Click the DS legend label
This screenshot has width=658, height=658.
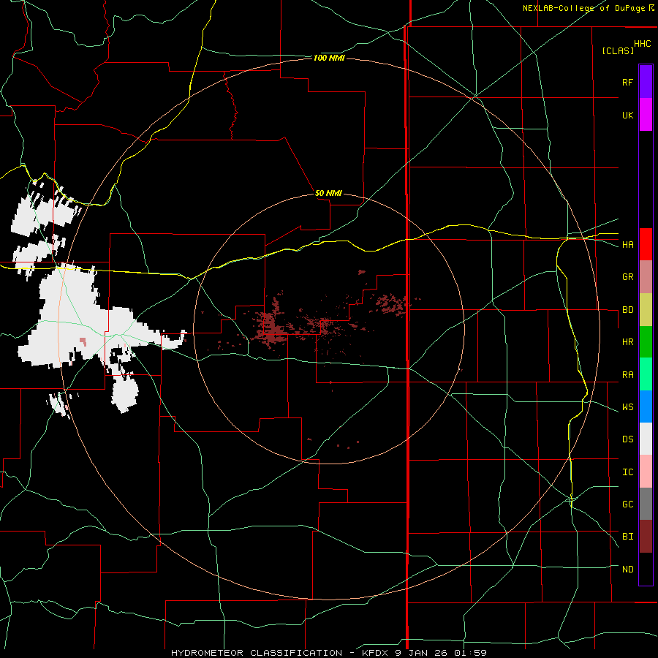(x=627, y=439)
